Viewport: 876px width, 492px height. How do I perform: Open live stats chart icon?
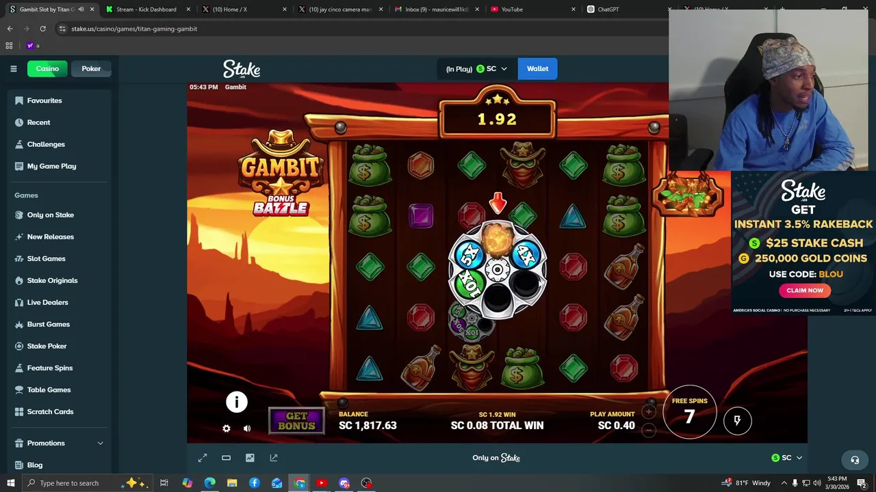click(x=250, y=458)
